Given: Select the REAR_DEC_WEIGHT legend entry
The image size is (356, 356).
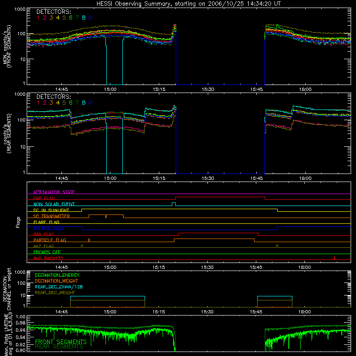Looking at the screenshot, I should (x=55, y=293).
